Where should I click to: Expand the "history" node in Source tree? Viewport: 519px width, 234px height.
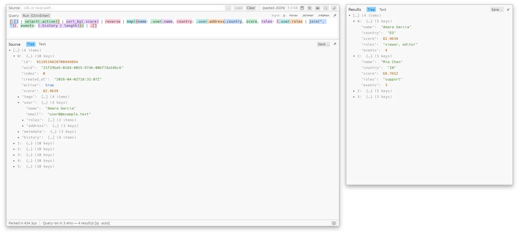pyautogui.click(x=19, y=137)
